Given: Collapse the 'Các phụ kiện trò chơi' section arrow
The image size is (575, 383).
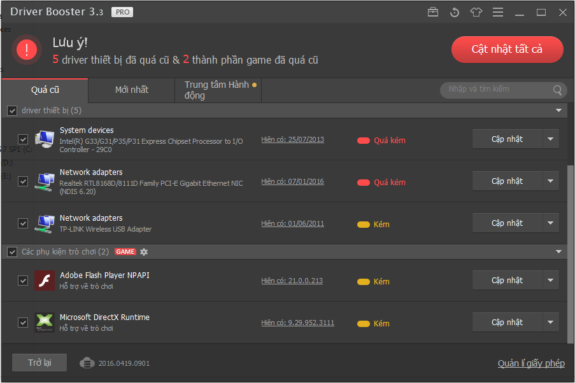Looking at the screenshot, I should pos(558,251).
